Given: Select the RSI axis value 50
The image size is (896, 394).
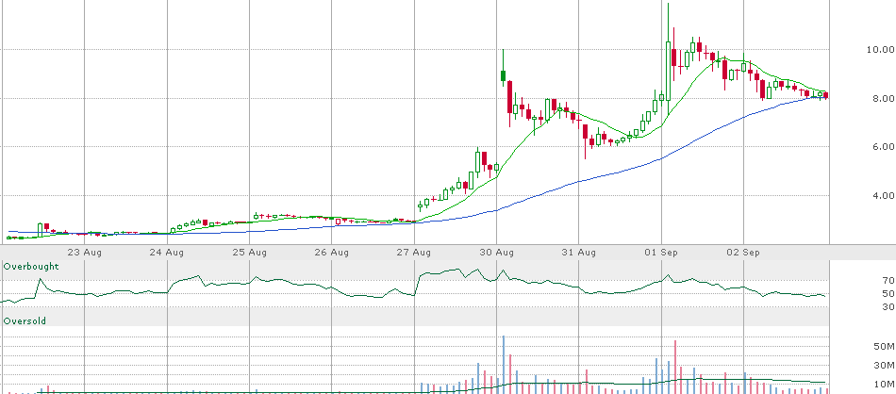Looking at the screenshot, I should point(888,293).
